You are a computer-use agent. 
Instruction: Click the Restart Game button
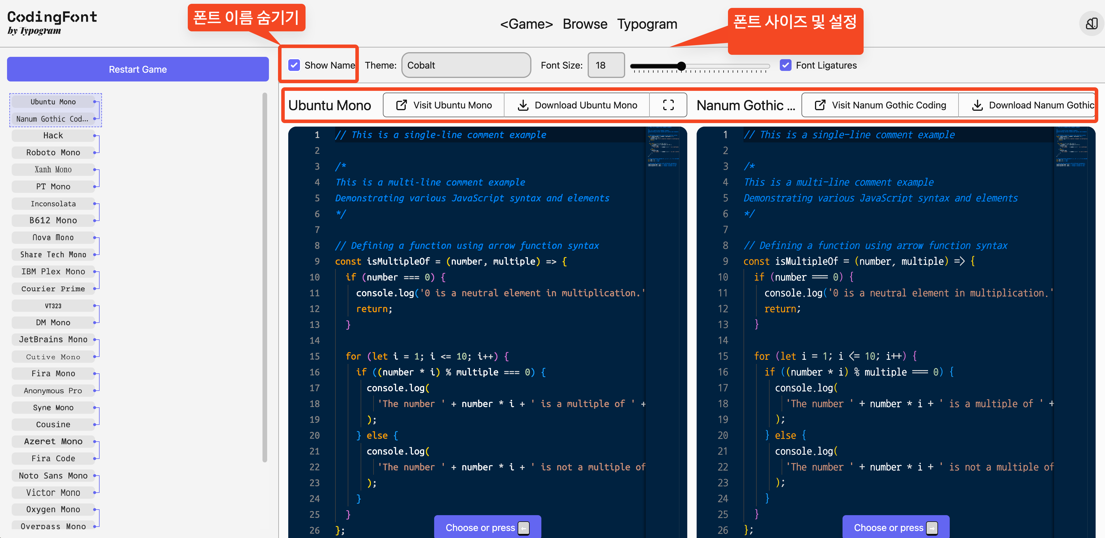coord(138,69)
